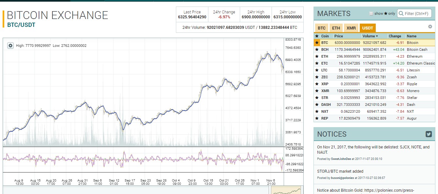The height and width of the screenshot is (194, 438).
Task: Open chart settings gear icon
Action: [10, 46]
